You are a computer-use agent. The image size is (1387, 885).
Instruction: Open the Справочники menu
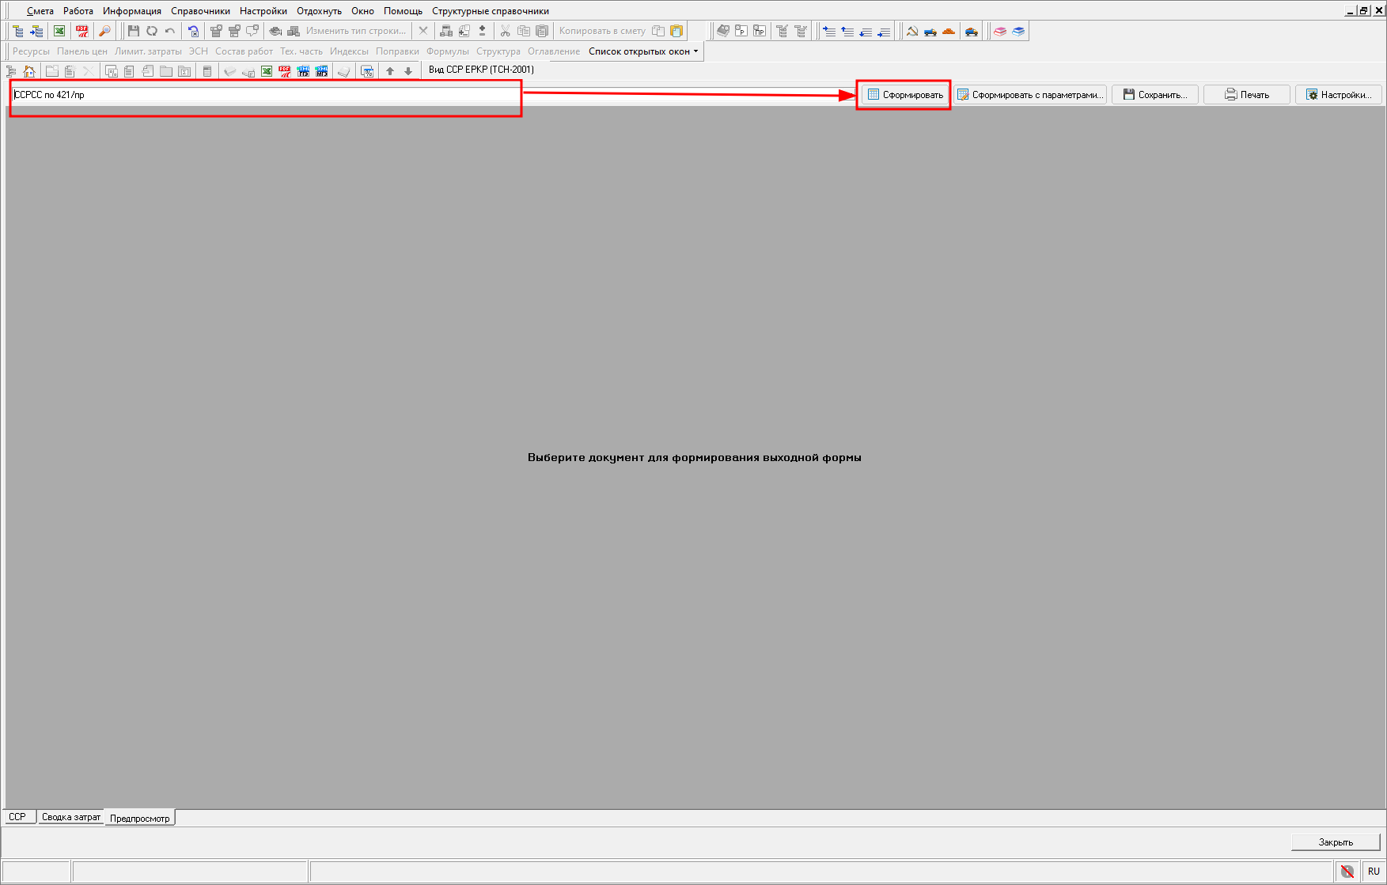pyautogui.click(x=200, y=11)
